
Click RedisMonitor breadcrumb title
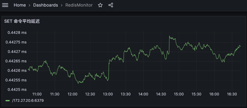click(x=79, y=5)
